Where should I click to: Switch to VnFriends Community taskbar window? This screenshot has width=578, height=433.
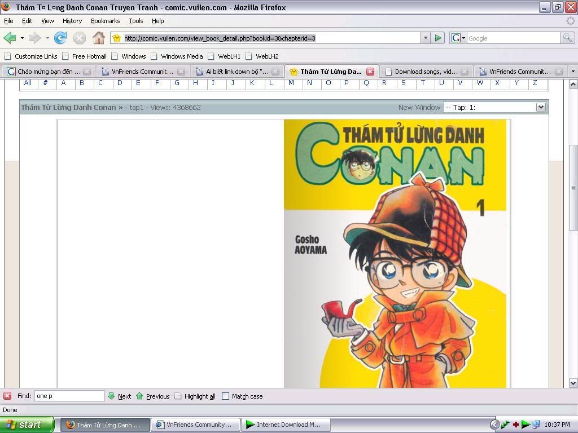tap(195, 425)
